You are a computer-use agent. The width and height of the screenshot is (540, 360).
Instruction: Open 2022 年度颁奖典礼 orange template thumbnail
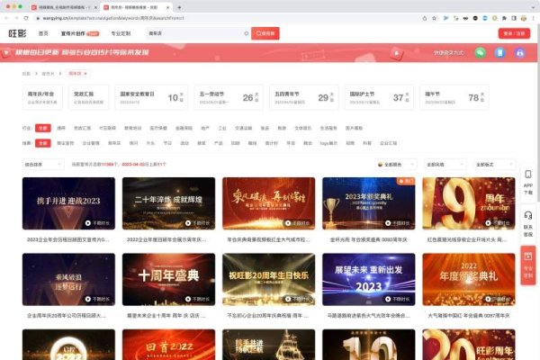pyautogui.click(x=469, y=279)
